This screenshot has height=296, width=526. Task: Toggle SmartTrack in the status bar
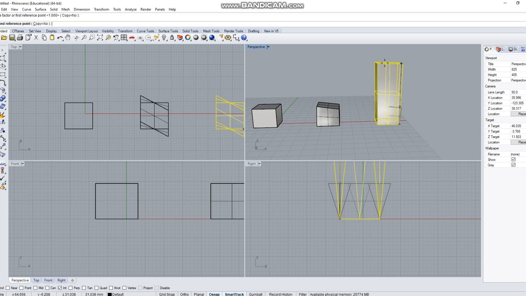click(x=234, y=294)
